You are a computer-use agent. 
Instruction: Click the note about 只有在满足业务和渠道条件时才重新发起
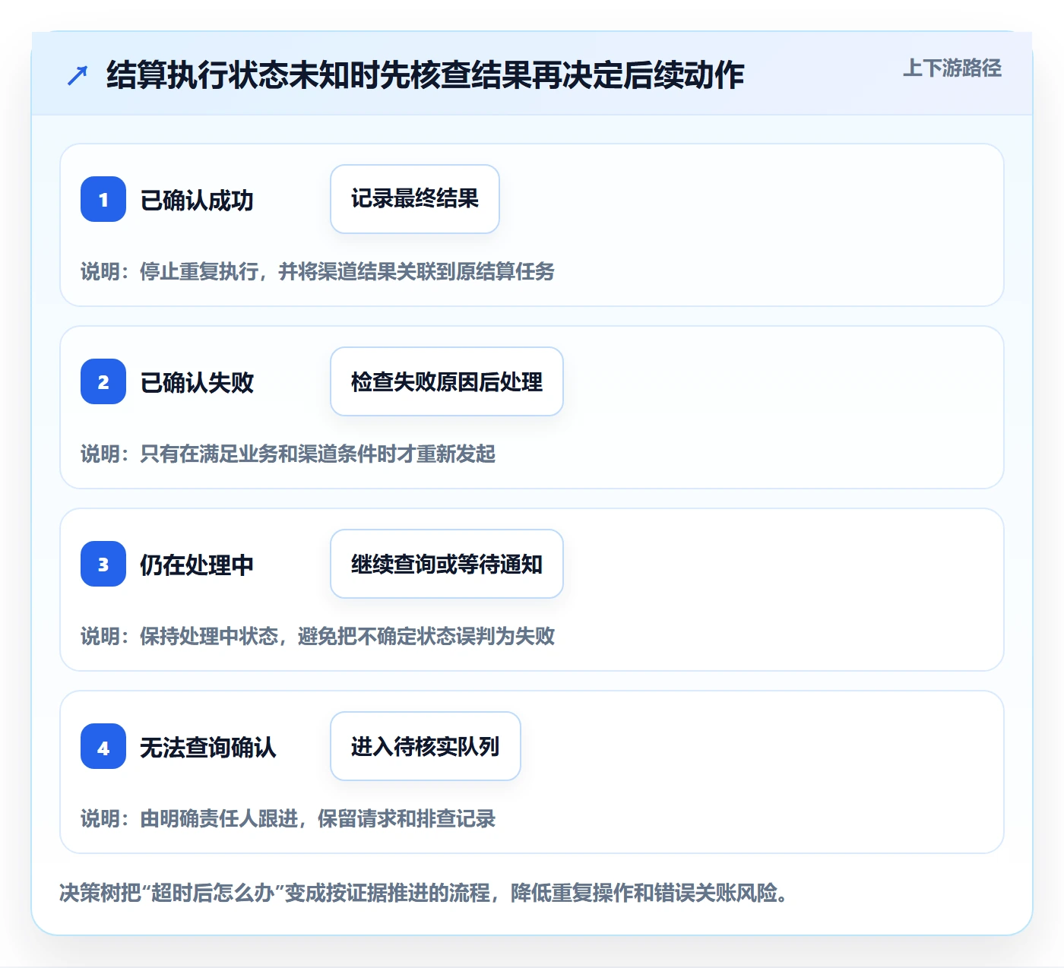[x=288, y=454]
